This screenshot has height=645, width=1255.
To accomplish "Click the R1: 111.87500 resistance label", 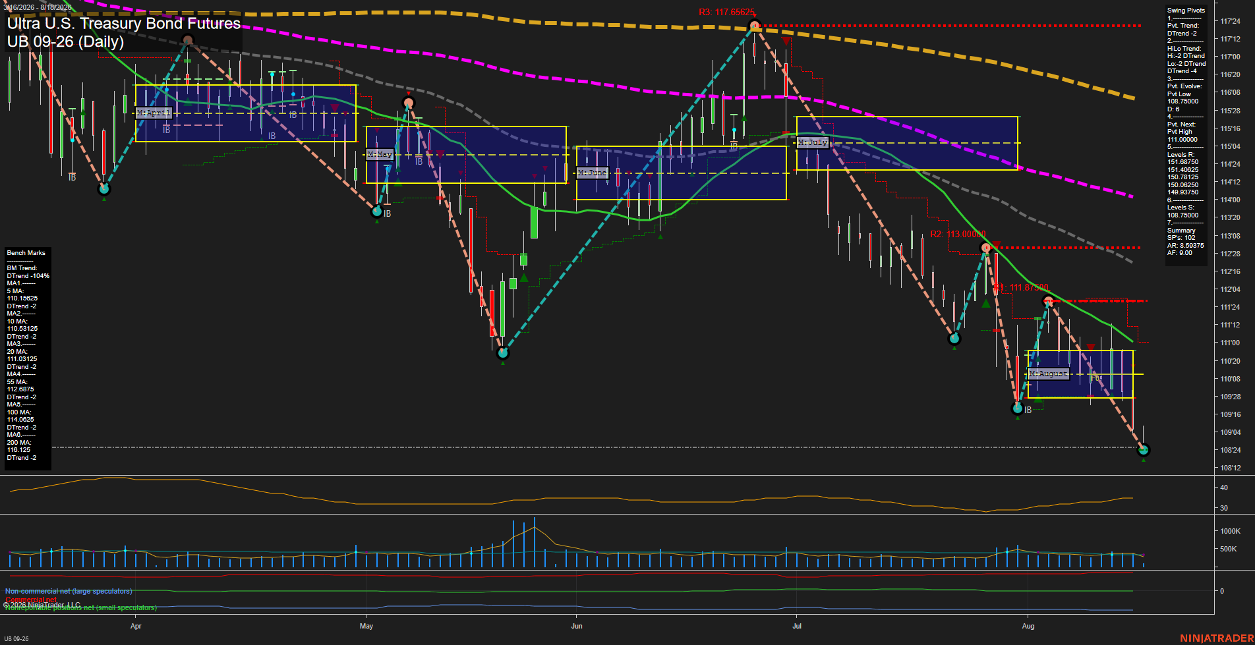I will (x=1021, y=288).
